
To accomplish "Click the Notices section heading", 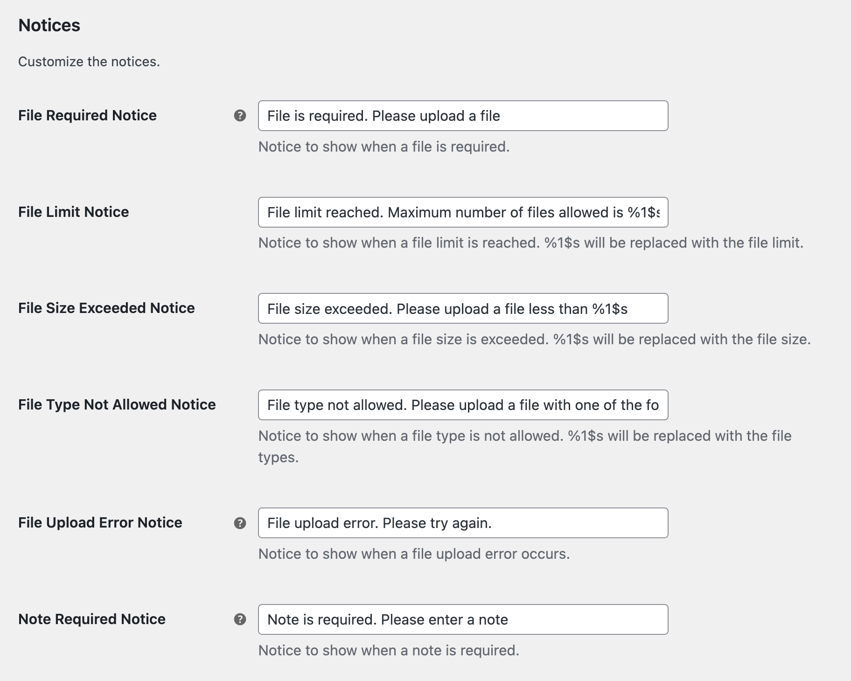I will [49, 25].
